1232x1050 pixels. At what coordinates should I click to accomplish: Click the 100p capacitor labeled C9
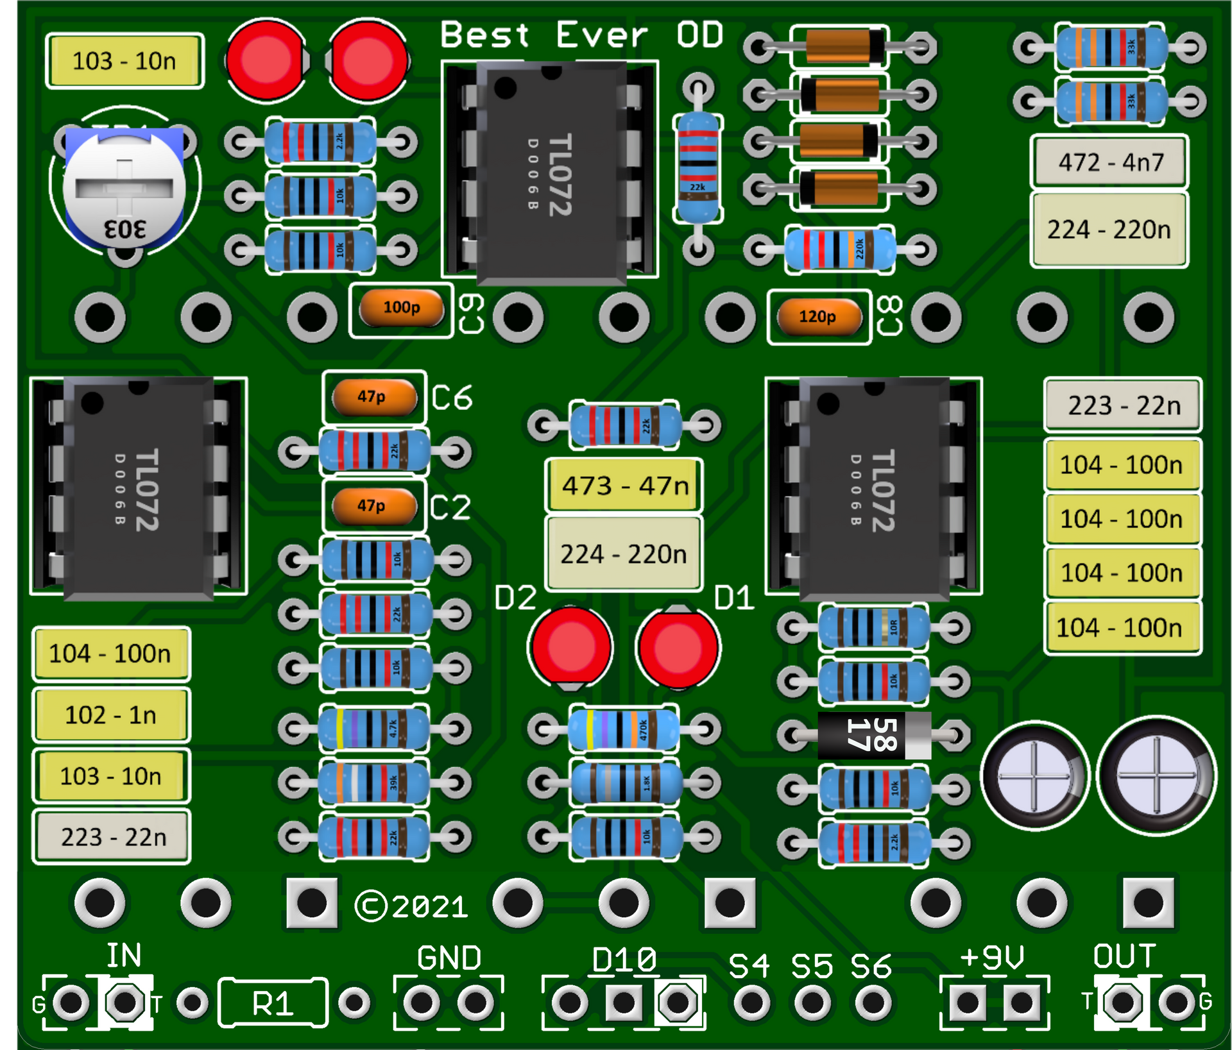(401, 310)
